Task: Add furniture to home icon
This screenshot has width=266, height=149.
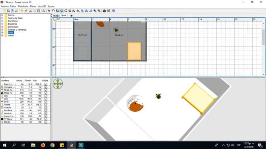Action: pyautogui.click(x=44, y=11)
